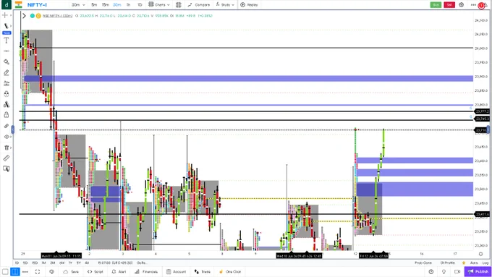This screenshot has height=277, width=492.
Task: Open the theme palette icon
Action: pos(51,272)
